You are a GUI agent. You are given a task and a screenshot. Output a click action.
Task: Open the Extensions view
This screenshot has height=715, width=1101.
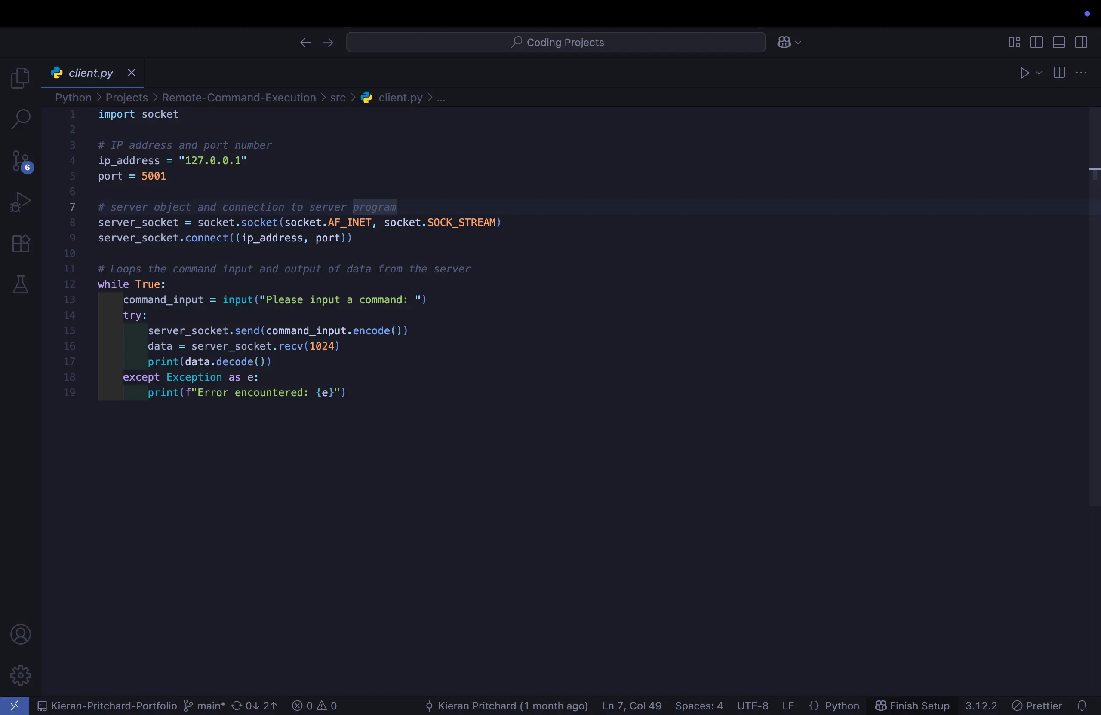click(20, 244)
